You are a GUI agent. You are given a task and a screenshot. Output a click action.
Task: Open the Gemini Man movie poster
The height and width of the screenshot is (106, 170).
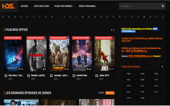82,54
